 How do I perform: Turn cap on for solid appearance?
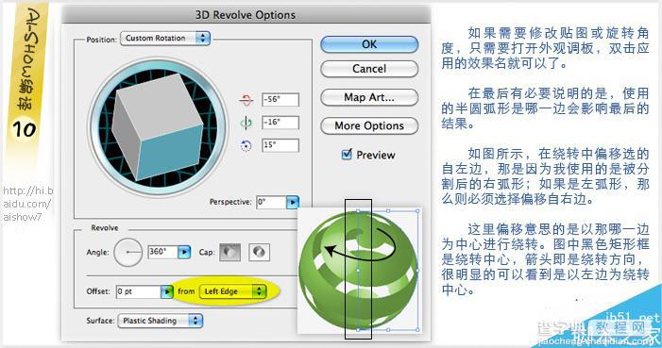tap(230, 252)
